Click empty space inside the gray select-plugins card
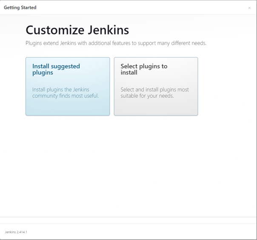The image size is (257, 240). [x=156, y=107]
